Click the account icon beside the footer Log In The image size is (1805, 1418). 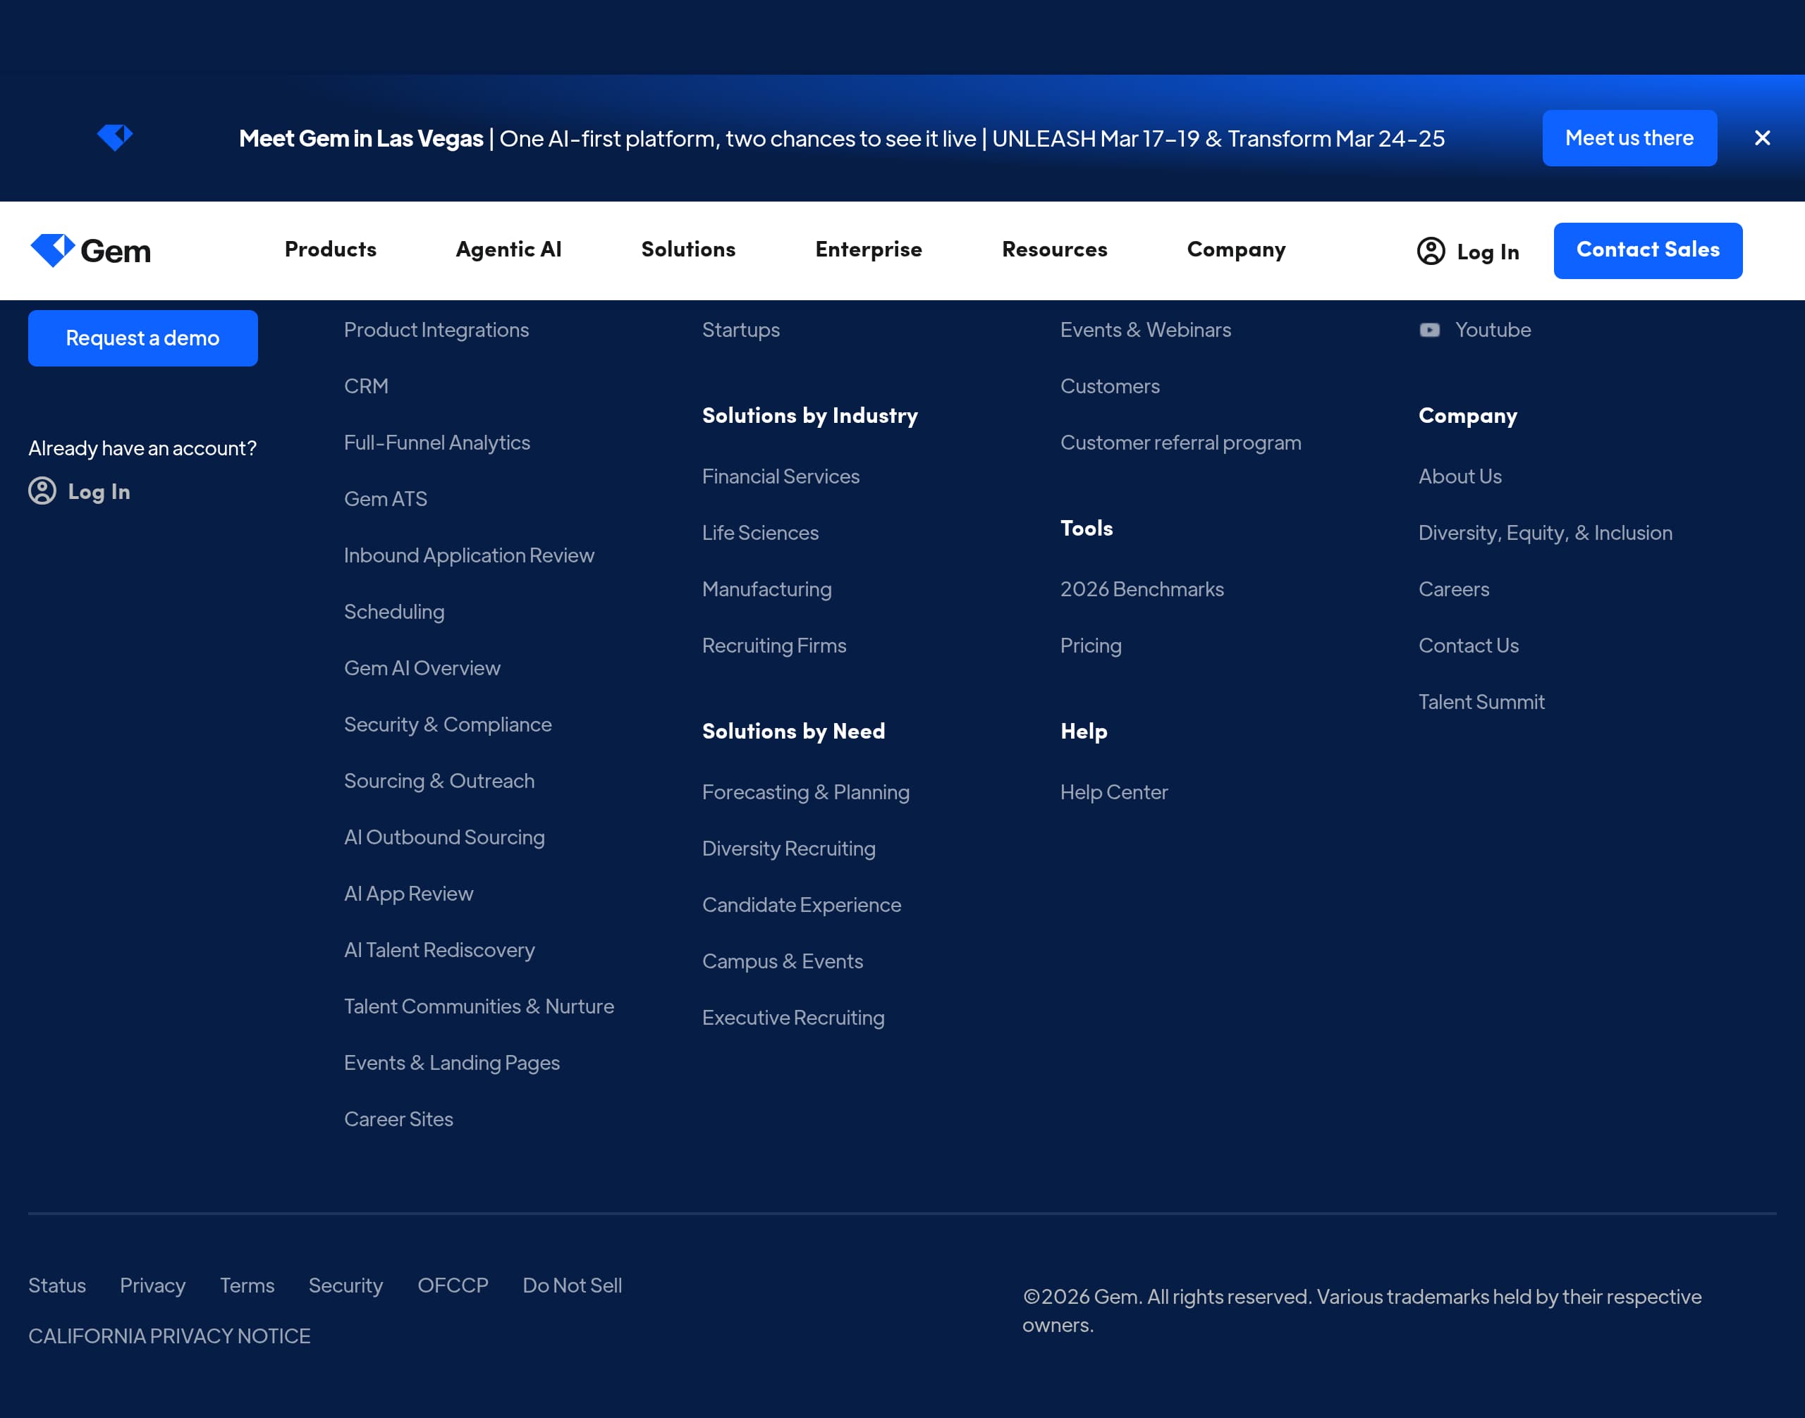(43, 491)
